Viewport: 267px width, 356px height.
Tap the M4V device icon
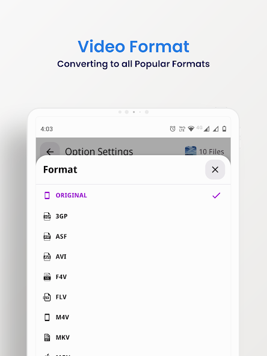tap(47, 317)
